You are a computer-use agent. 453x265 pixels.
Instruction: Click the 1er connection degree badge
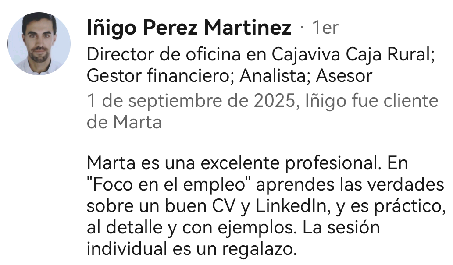pyautogui.click(x=325, y=28)
